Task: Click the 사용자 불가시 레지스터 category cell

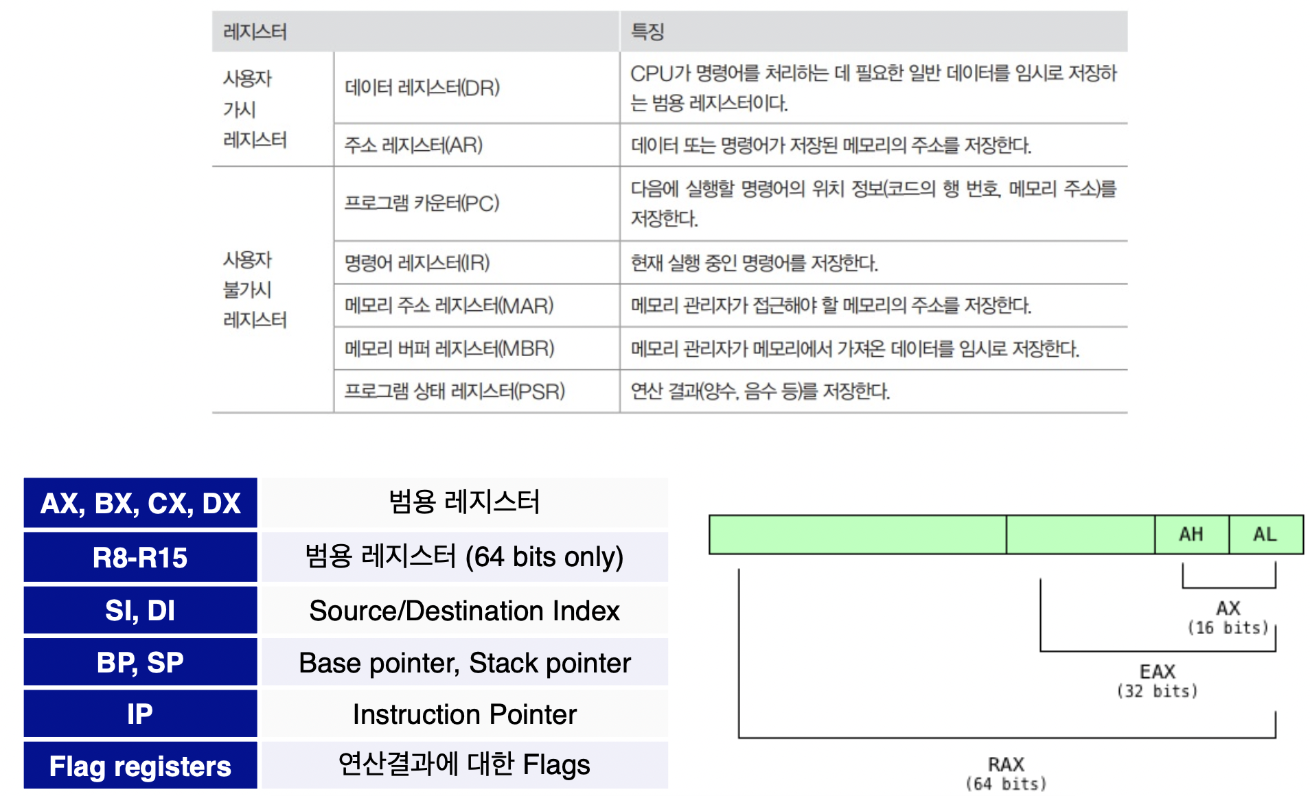Action: tap(273, 290)
